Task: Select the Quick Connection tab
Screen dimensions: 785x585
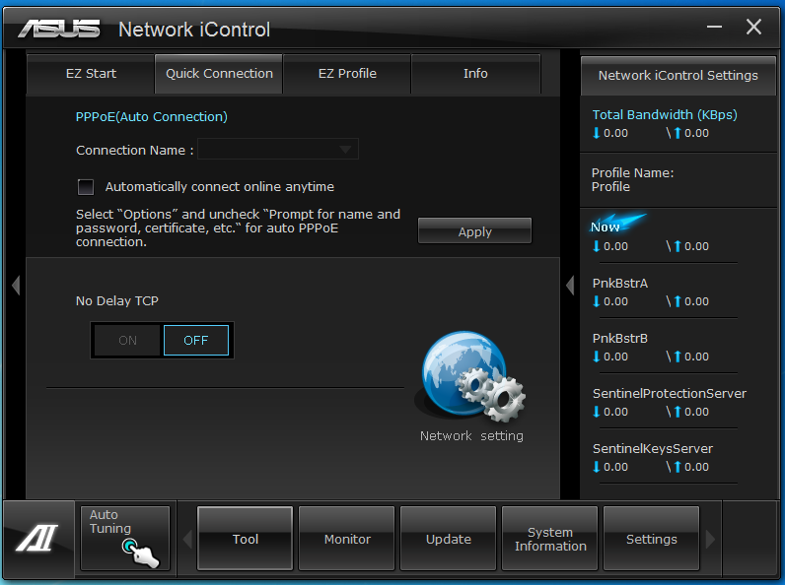Action: pyautogui.click(x=219, y=74)
